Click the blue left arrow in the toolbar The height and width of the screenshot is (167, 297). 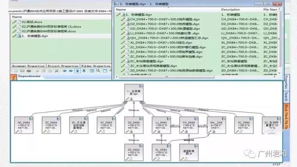click(x=65, y=71)
